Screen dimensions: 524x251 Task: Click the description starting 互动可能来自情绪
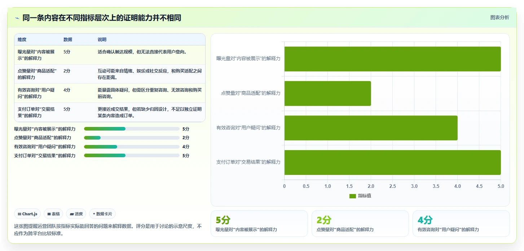[150, 74]
